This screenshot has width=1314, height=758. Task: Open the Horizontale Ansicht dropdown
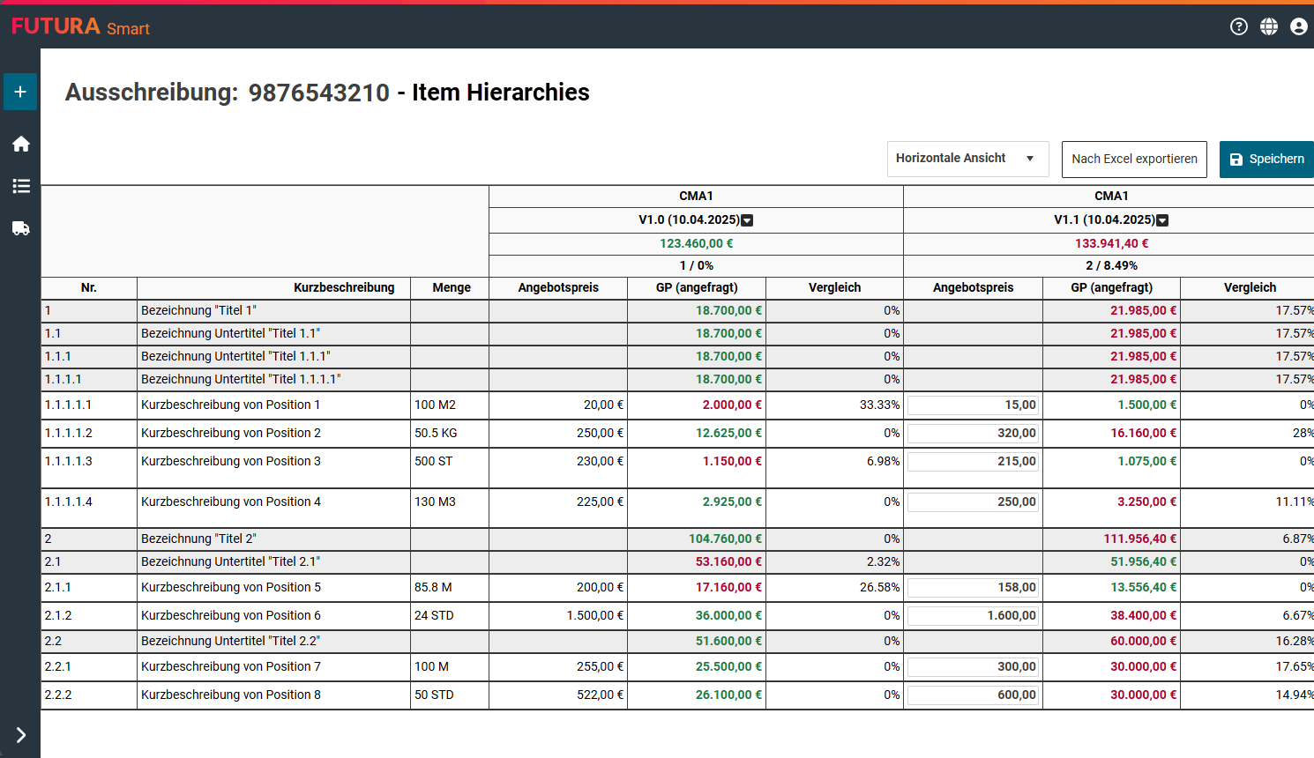967,159
